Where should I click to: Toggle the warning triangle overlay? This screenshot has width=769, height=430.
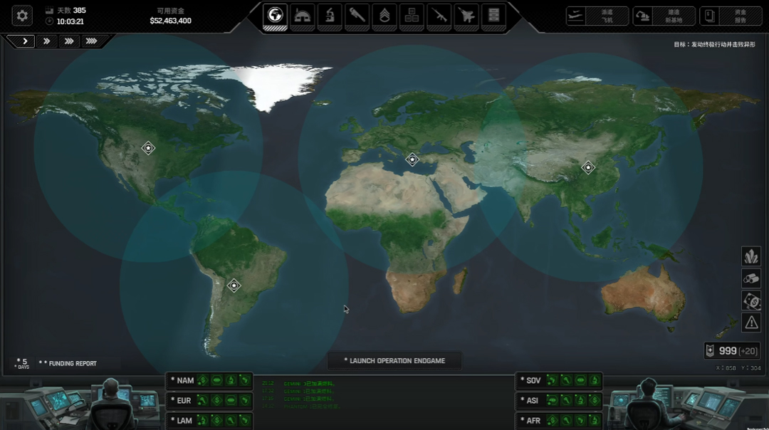(751, 322)
